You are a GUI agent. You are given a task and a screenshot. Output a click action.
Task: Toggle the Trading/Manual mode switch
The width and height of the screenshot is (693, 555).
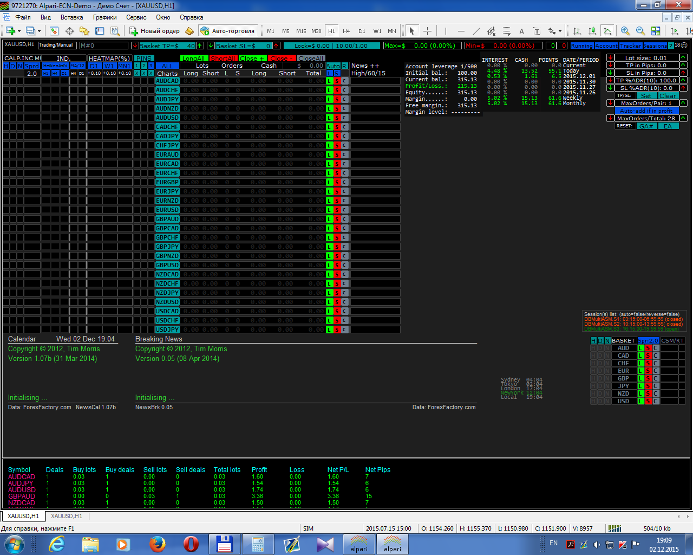(56, 46)
